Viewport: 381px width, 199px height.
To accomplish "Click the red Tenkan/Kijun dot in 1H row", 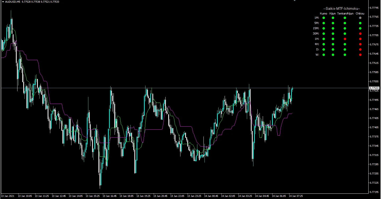I will click(345, 39).
